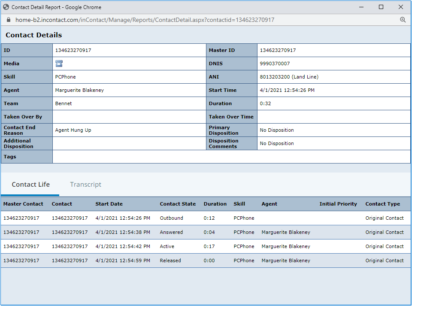Click the DNIS value 9990370007

pyautogui.click(x=275, y=64)
